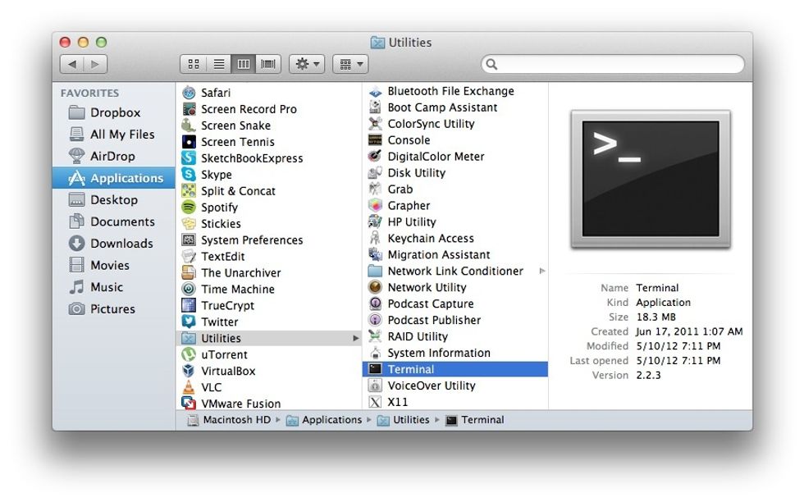The width and height of the screenshot is (804, 502).
Task: Select Console in the Utilities column
Action: [409, 139]
